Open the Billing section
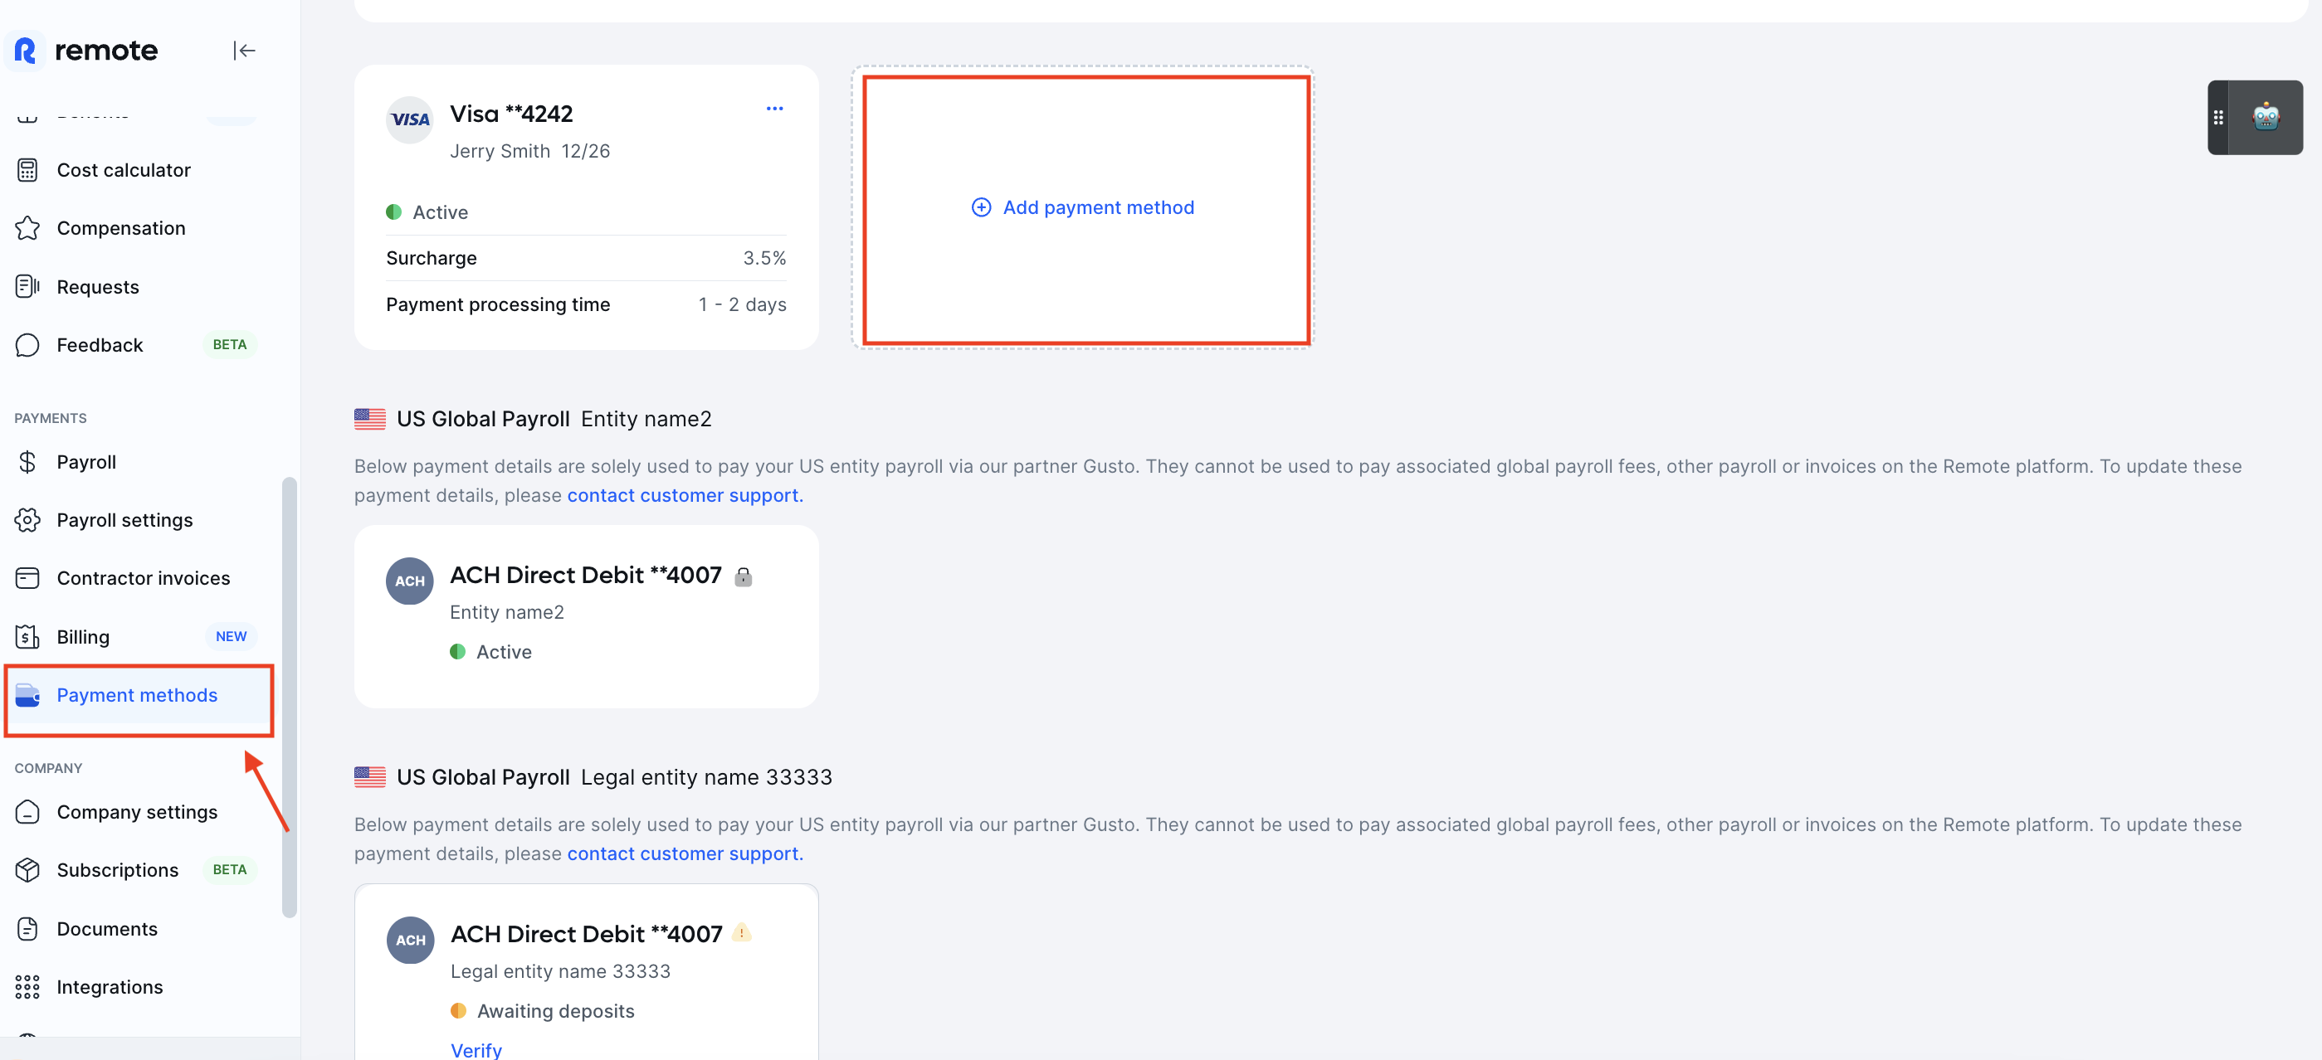This screenshot has height=1060, width=2322. pos(83,637)
